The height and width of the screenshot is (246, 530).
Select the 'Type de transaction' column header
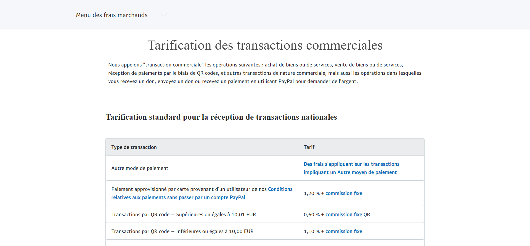point(134,147)
